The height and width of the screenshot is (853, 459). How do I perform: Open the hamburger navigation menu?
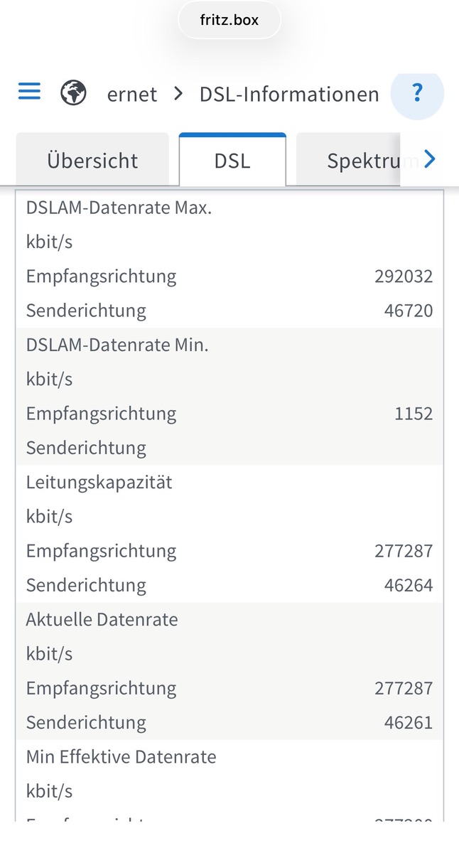click(29, 92)
